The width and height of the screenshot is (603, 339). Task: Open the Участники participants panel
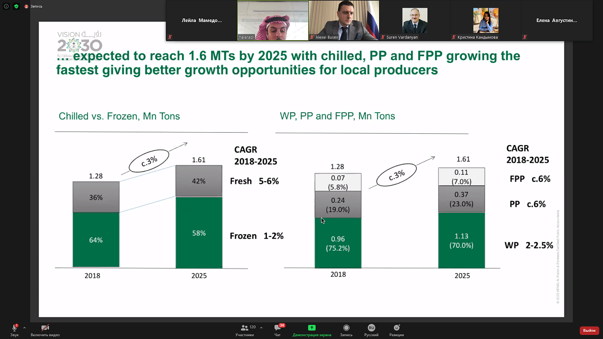click(244, 330)
